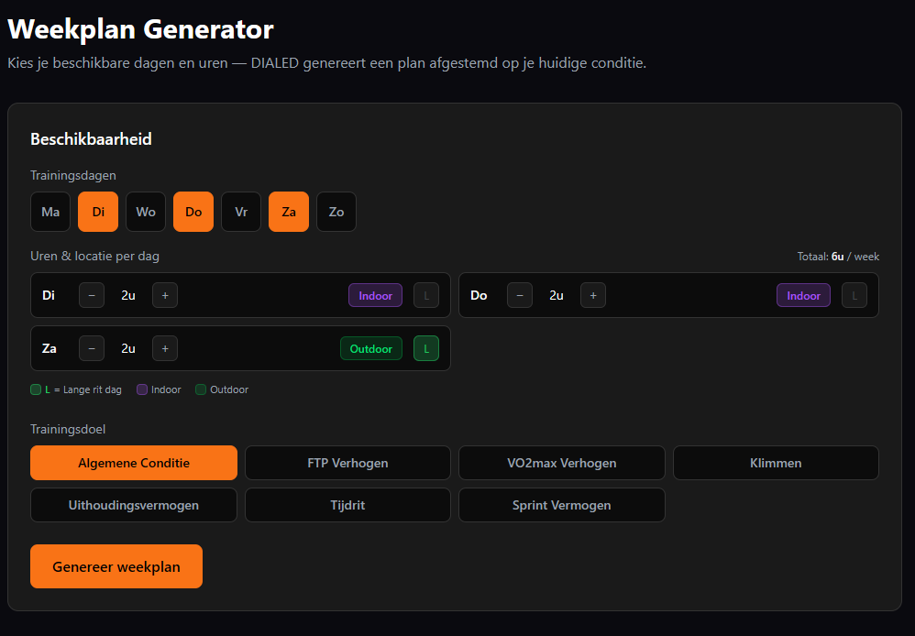This screenshot has height=636, width=915.
Task: Select Klimmen as training goal
Action: tap(776, 463)
